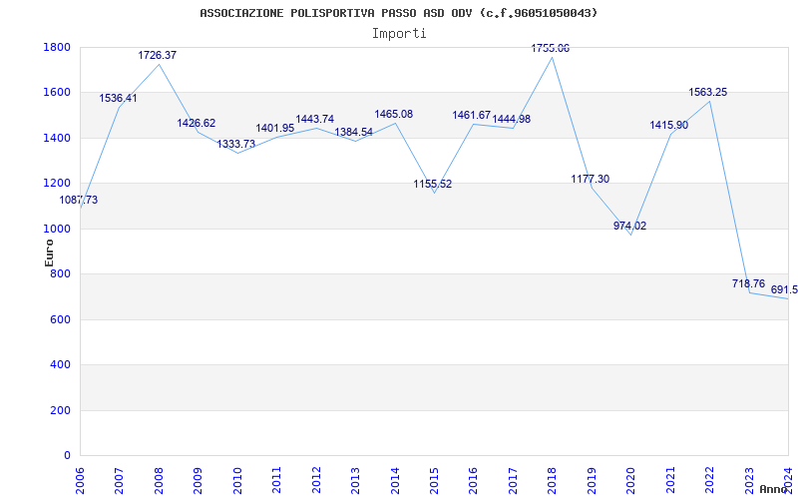Click the 2008 year label
Image resolution: width=798 pixels, height=499 pixels.
[x=159, y=481]
